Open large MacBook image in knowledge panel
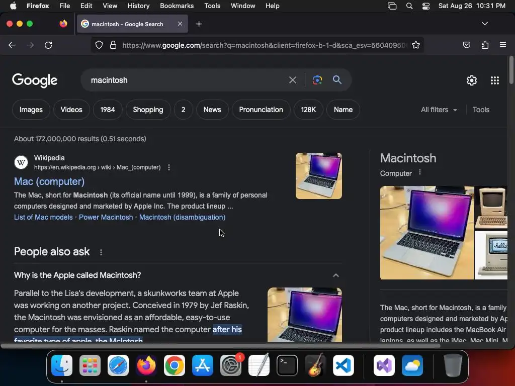Screen dimensions: 515x386 click(x=426, y=233)
